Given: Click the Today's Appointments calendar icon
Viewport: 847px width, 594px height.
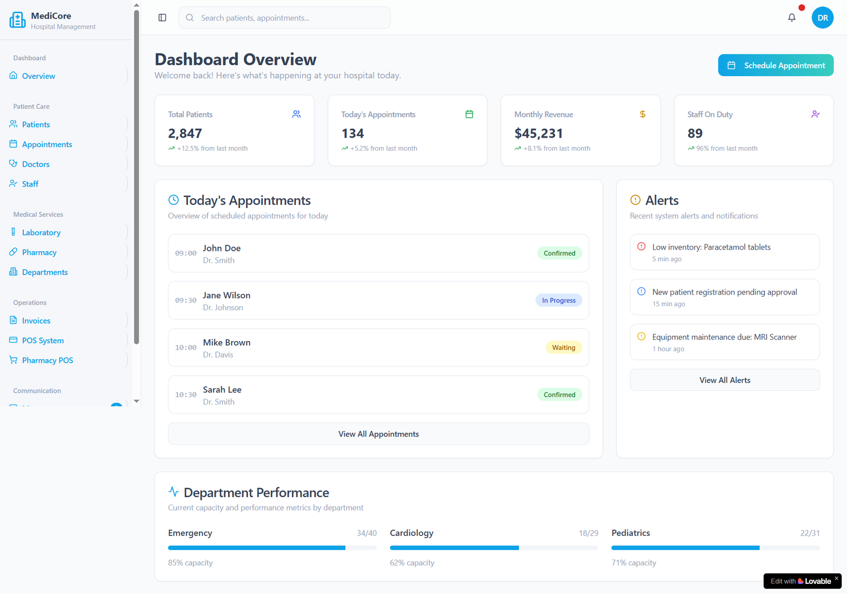Looking at the screenshot, I should point(469,114).
